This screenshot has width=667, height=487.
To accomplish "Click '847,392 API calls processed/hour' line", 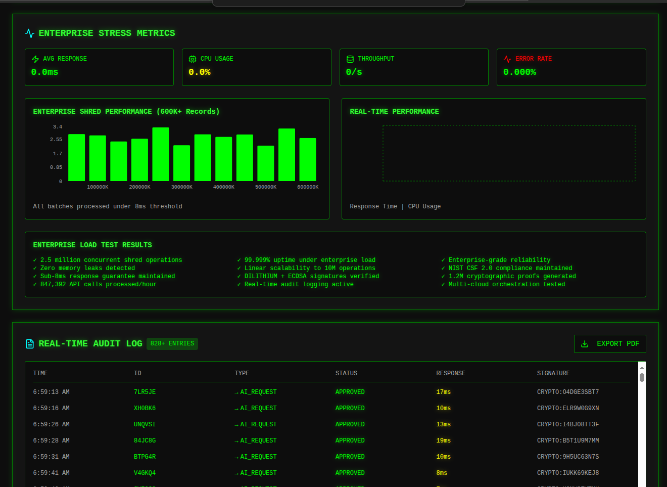I will click(95, 284).
